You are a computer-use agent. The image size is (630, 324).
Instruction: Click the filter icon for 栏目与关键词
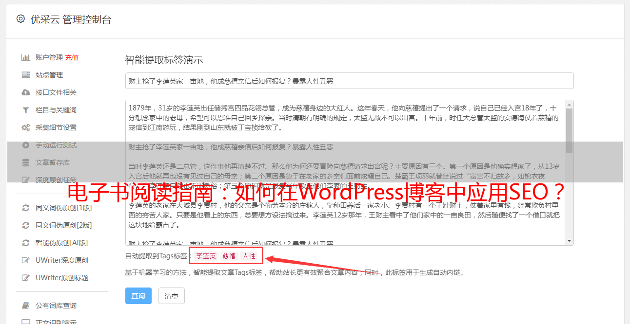[x=26, y=110]
